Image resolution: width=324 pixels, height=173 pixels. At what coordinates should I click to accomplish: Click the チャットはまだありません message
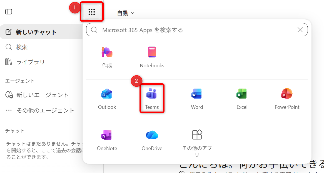point(44,150)
